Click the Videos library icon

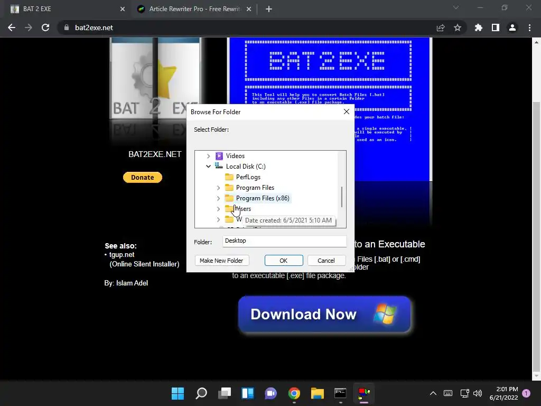point(219,156)
